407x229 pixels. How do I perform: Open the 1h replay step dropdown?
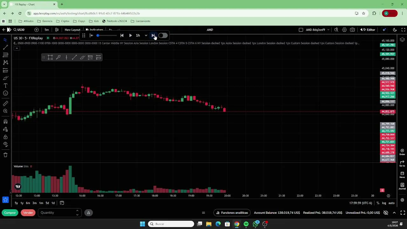pos(141,36)
